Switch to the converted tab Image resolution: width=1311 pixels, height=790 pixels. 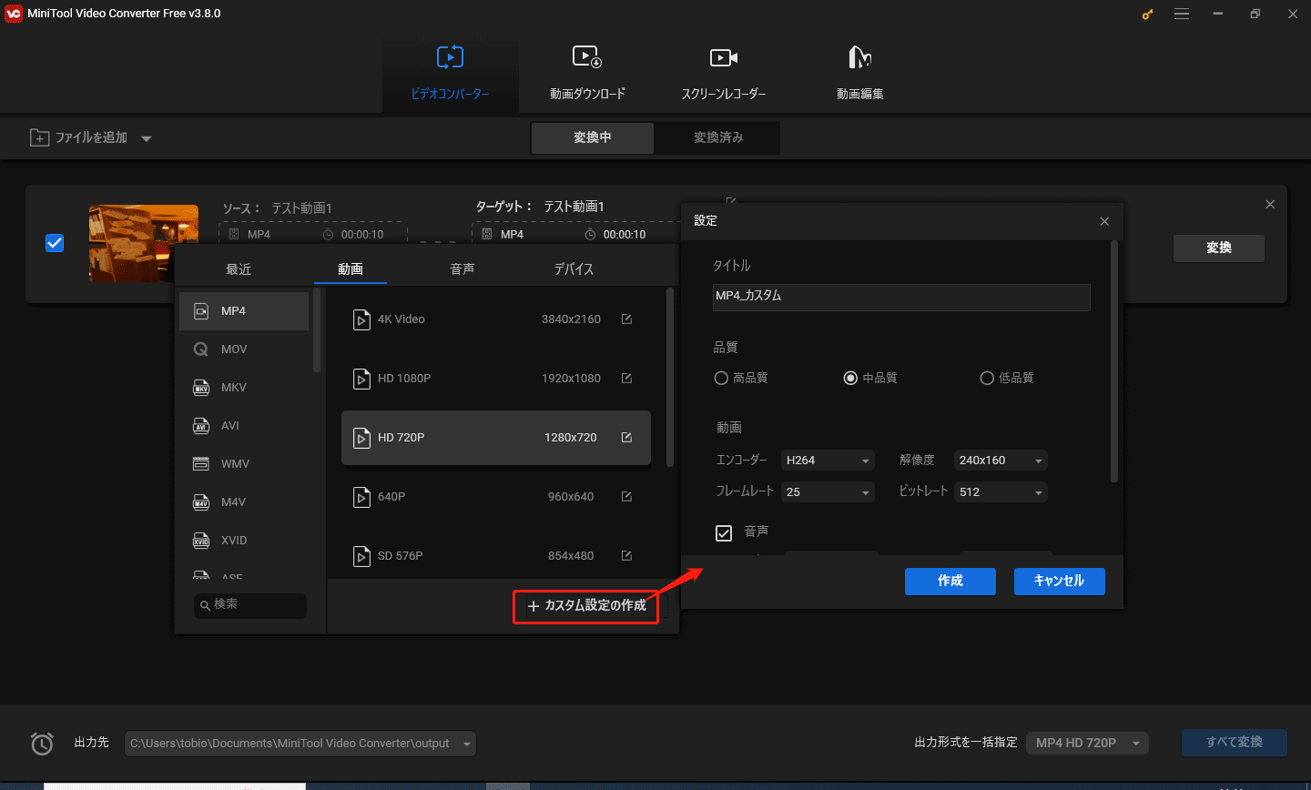coord(718,137)
